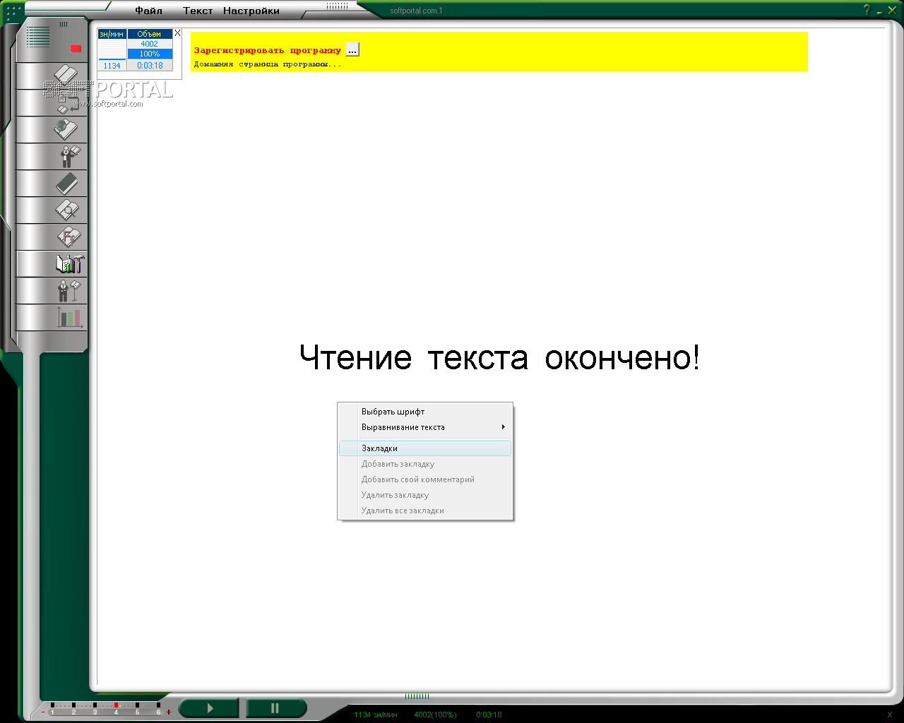Screen dimensions: 904x723
Task: Click the Объем header in stats panel
Action: [150, 34]
